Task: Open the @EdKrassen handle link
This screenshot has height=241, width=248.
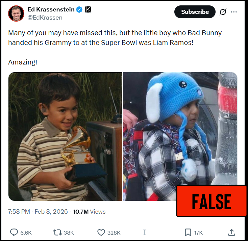Action: (45, 18)
